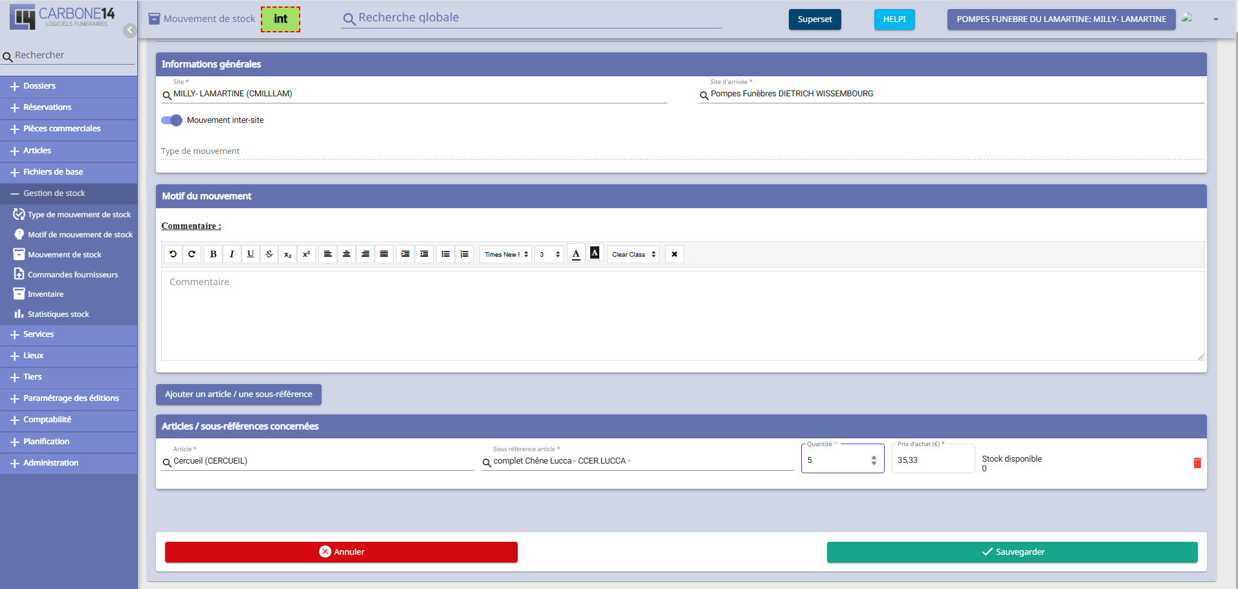Viewport: 1238px width, 589px height.
Task: Toggle bold formatting in comment editor
Action: (213, 254)
